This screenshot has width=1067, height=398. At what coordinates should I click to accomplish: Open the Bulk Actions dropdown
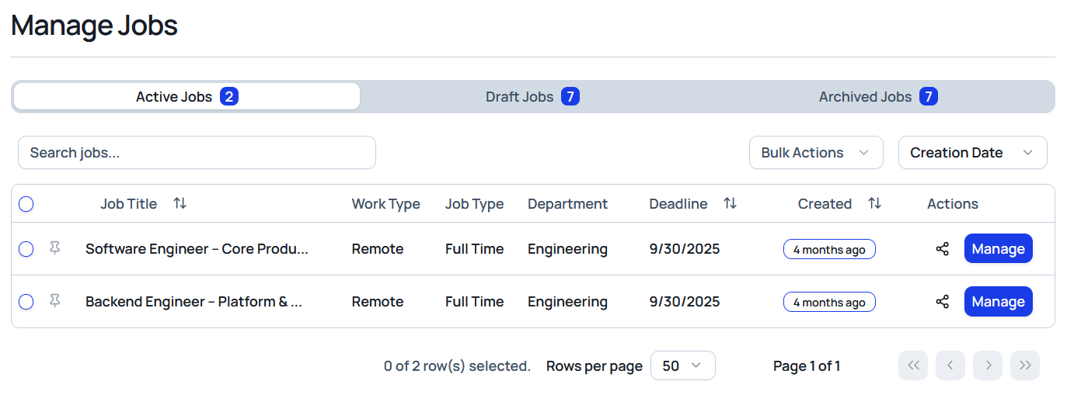[x=815, y=153]
